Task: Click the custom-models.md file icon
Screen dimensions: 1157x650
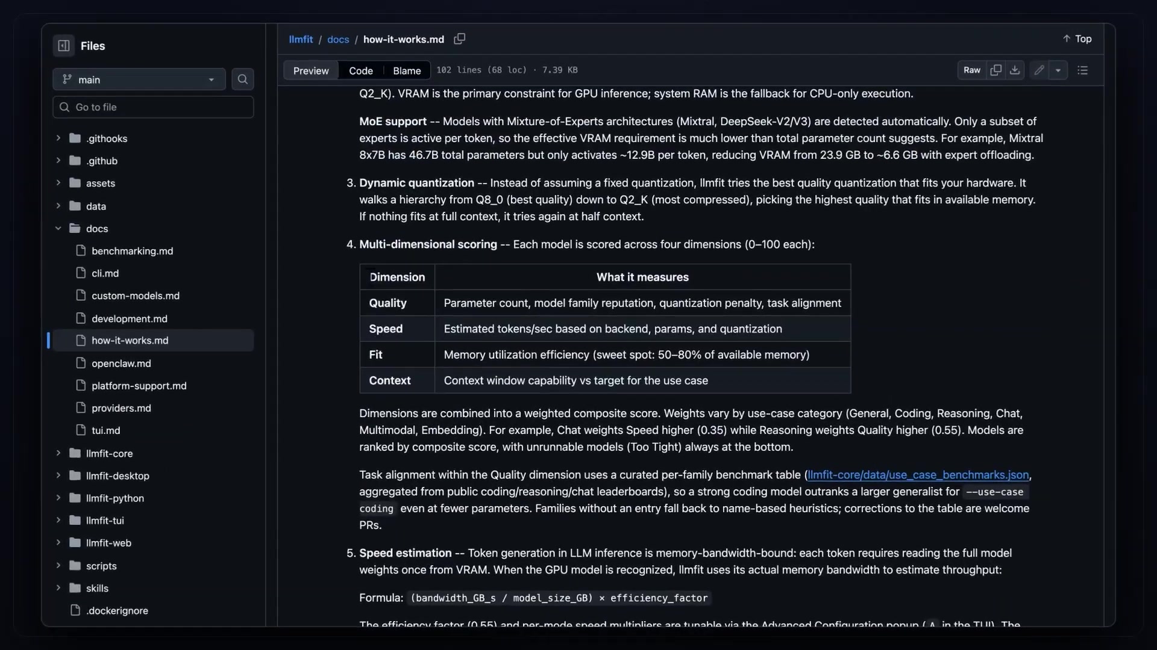Action: [x=81, y=296]
